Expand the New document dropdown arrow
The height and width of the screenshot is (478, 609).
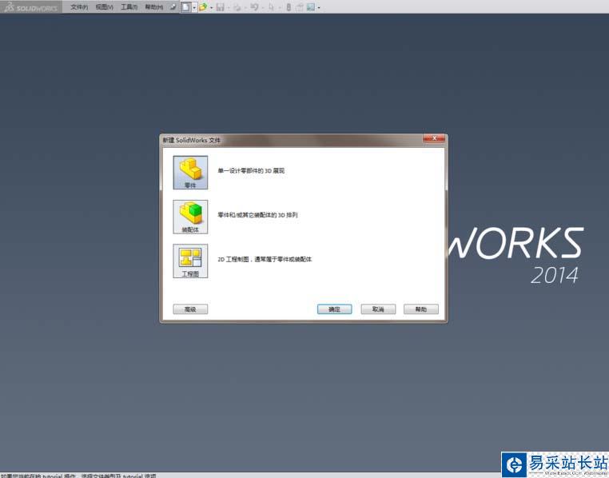coord(194,7)
